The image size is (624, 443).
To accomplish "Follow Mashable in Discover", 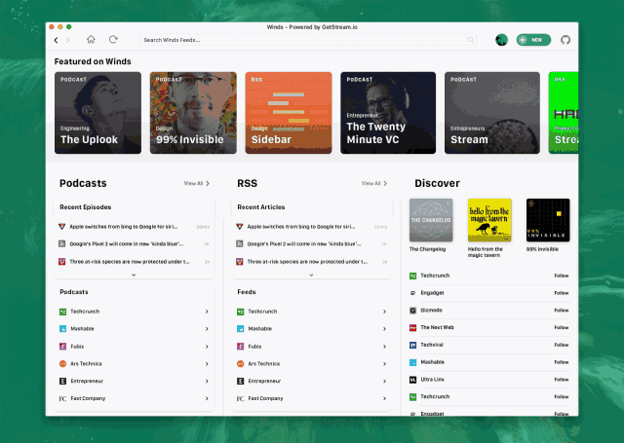I will (562, 362).
